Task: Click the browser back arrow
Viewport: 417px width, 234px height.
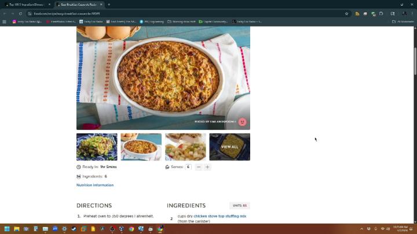Action: 5,13
